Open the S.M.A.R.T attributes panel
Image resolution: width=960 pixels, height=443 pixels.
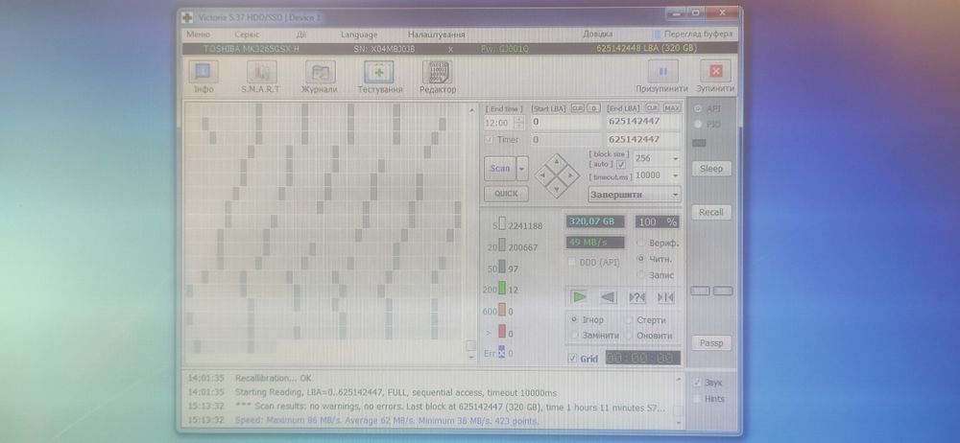point(261,72)
